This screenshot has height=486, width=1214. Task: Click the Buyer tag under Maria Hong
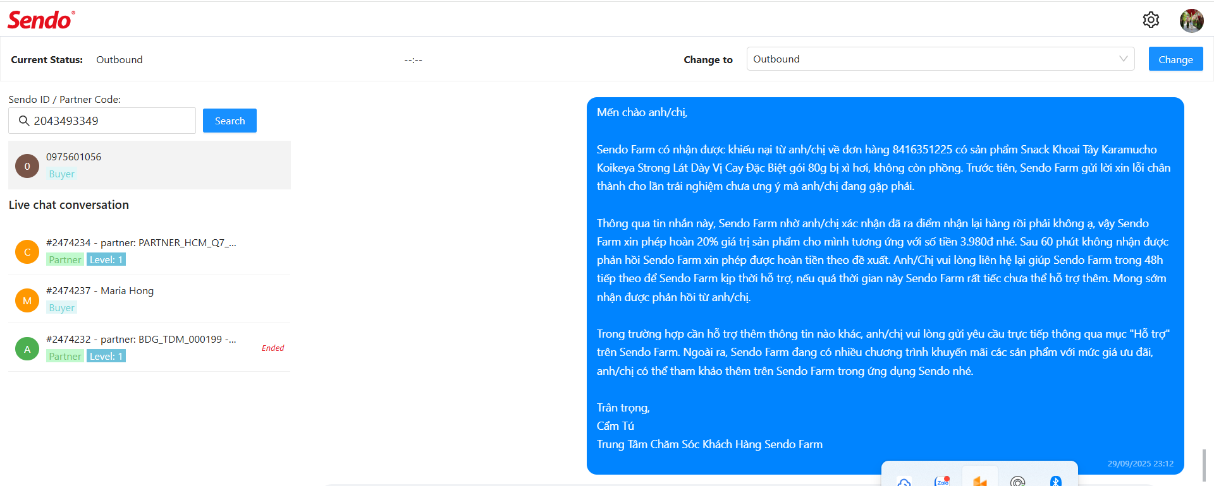[x=61, y=307]
